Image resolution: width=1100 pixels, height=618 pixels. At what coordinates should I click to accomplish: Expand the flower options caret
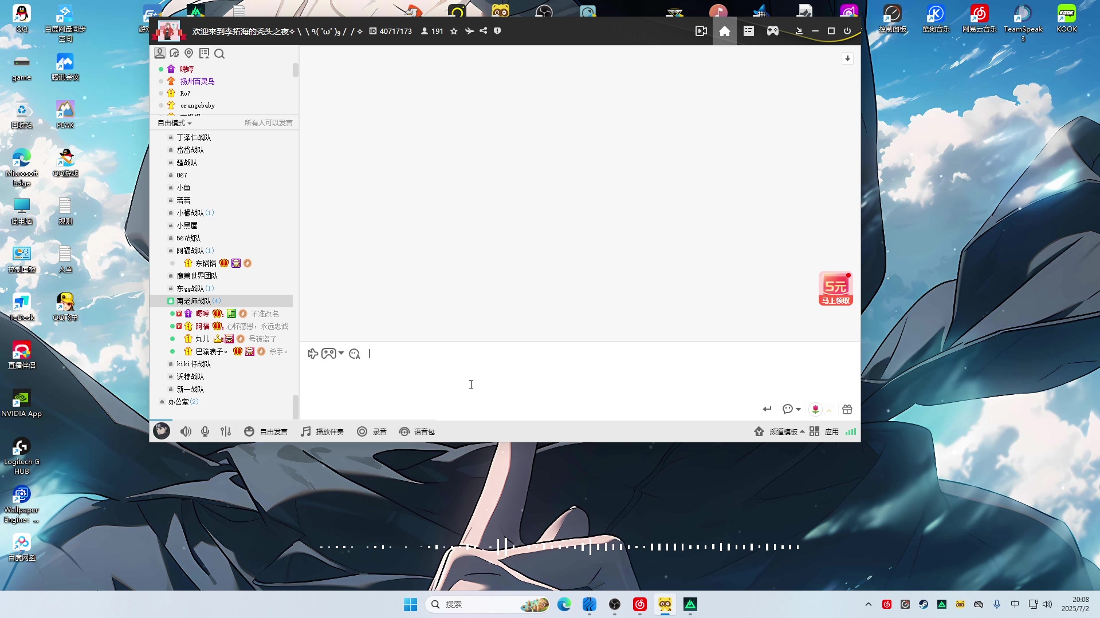(x=829, y=410)
